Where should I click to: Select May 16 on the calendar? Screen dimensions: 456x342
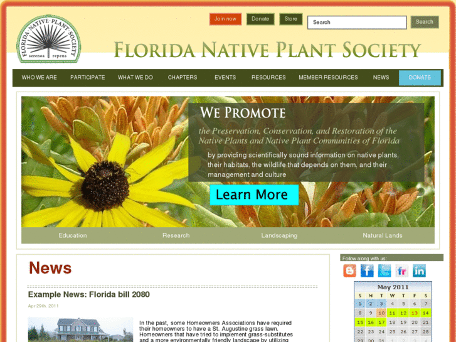tap(371, 323)
